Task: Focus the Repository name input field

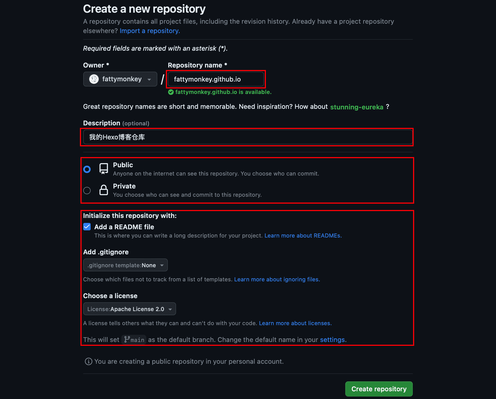Action: tap(216, 79)
